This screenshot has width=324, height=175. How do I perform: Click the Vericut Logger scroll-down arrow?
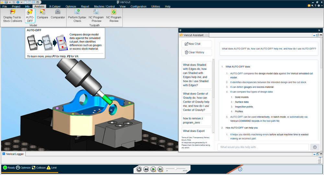click(x=319, y=162)
